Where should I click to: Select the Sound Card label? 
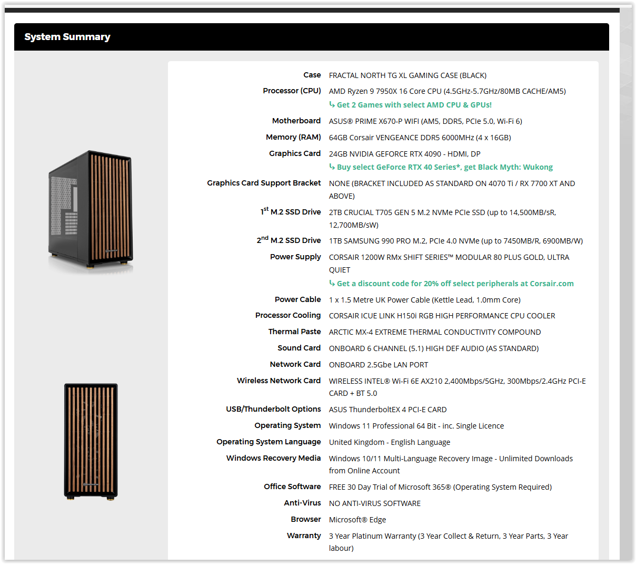(x=299, y=348)
